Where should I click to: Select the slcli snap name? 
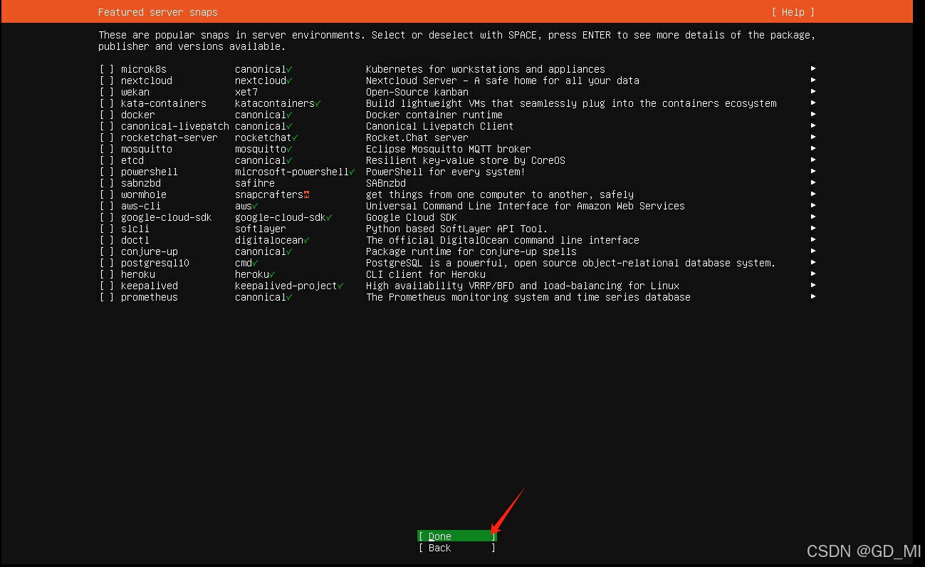click(135, 229)
